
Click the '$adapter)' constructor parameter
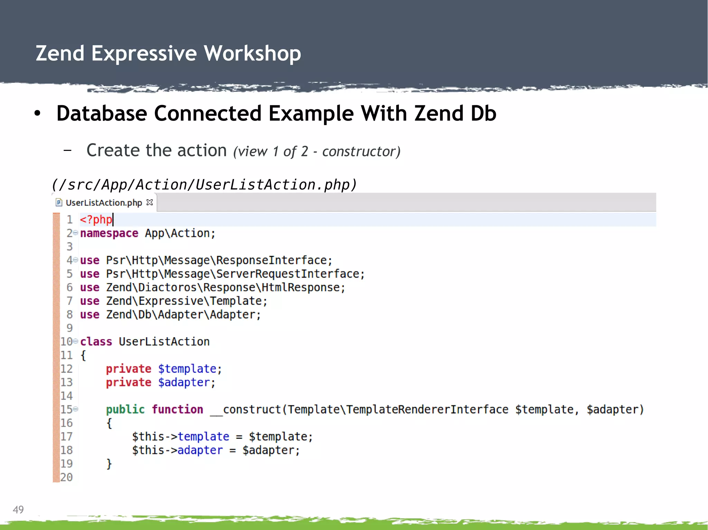(x=615, y=410)
